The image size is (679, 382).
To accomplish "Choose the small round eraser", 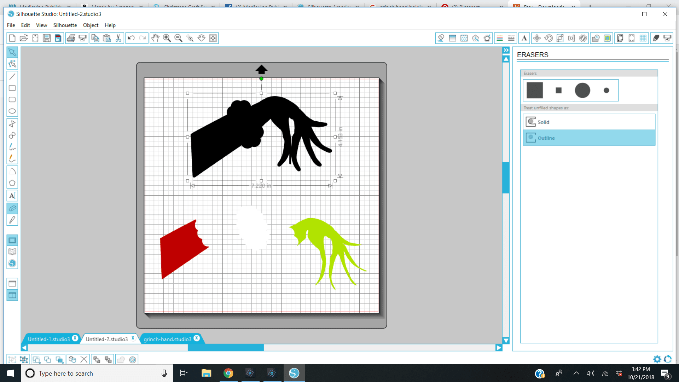I will click(x=607, y=90).
